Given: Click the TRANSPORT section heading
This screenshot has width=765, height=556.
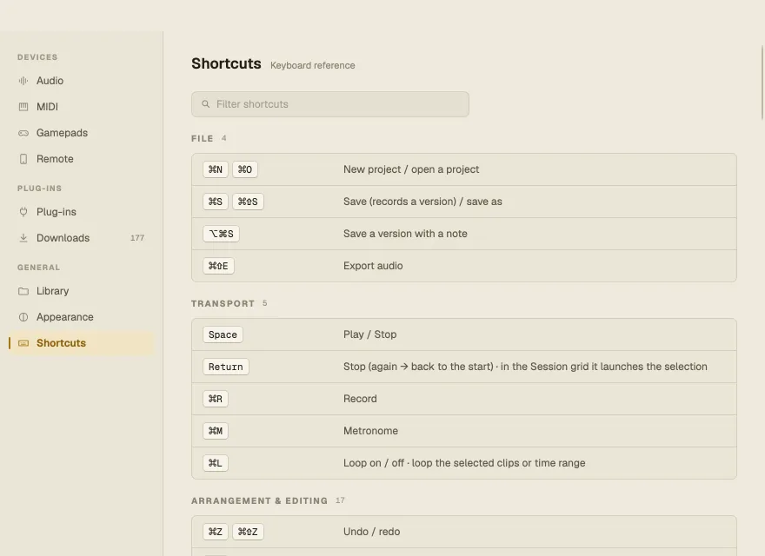Looking at the screenshot, I should [223, 304].
